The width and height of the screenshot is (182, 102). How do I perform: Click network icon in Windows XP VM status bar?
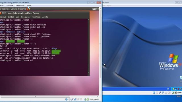163,93
